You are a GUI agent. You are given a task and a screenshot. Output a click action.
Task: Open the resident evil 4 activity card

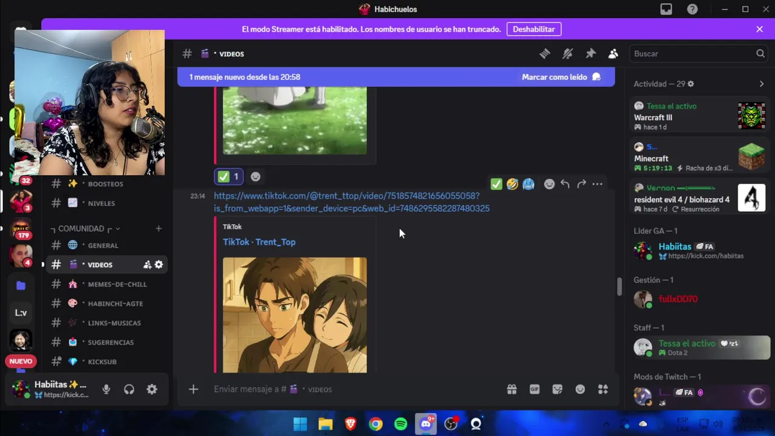(699, 198)
